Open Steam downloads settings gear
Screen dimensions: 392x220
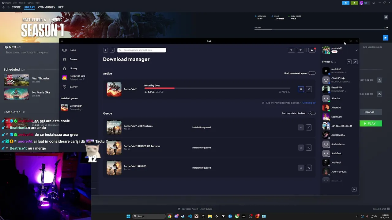[386, 17]
